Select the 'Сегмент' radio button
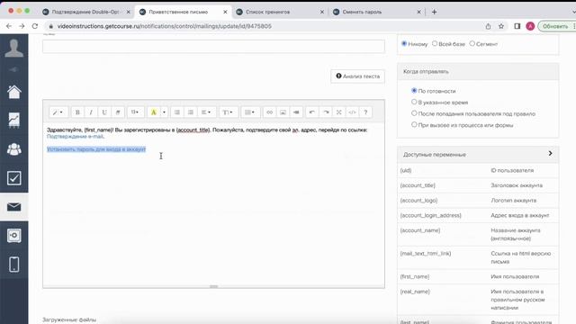The height and width of the screenshot is (324, 576). click(472, 44)
